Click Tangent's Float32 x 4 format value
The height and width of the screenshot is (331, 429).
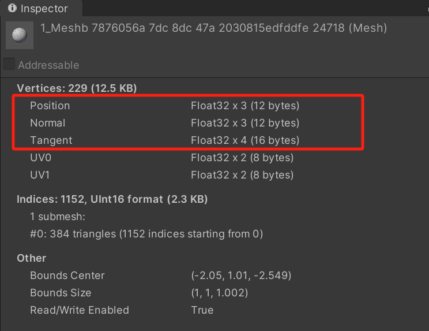point(245,140)
